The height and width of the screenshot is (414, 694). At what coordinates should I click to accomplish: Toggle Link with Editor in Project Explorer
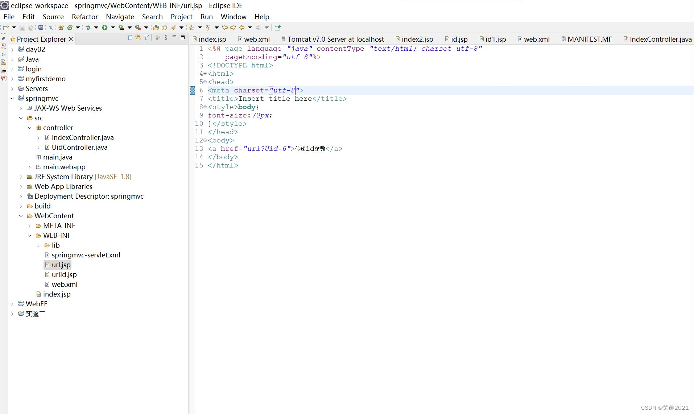pos(138,37)
